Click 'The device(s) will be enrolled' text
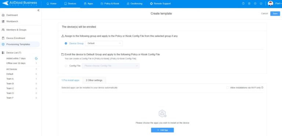 [x=79, y=27]
